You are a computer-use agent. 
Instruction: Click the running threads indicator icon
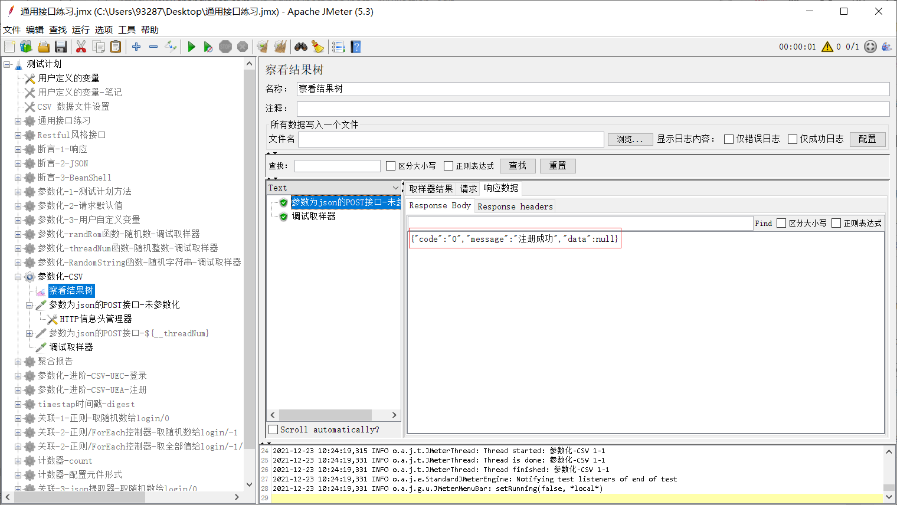coord(870,47)
